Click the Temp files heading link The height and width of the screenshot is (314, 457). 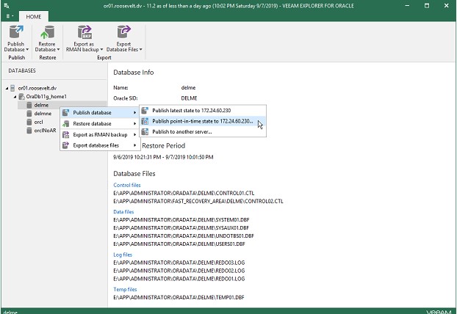[125, 289]
